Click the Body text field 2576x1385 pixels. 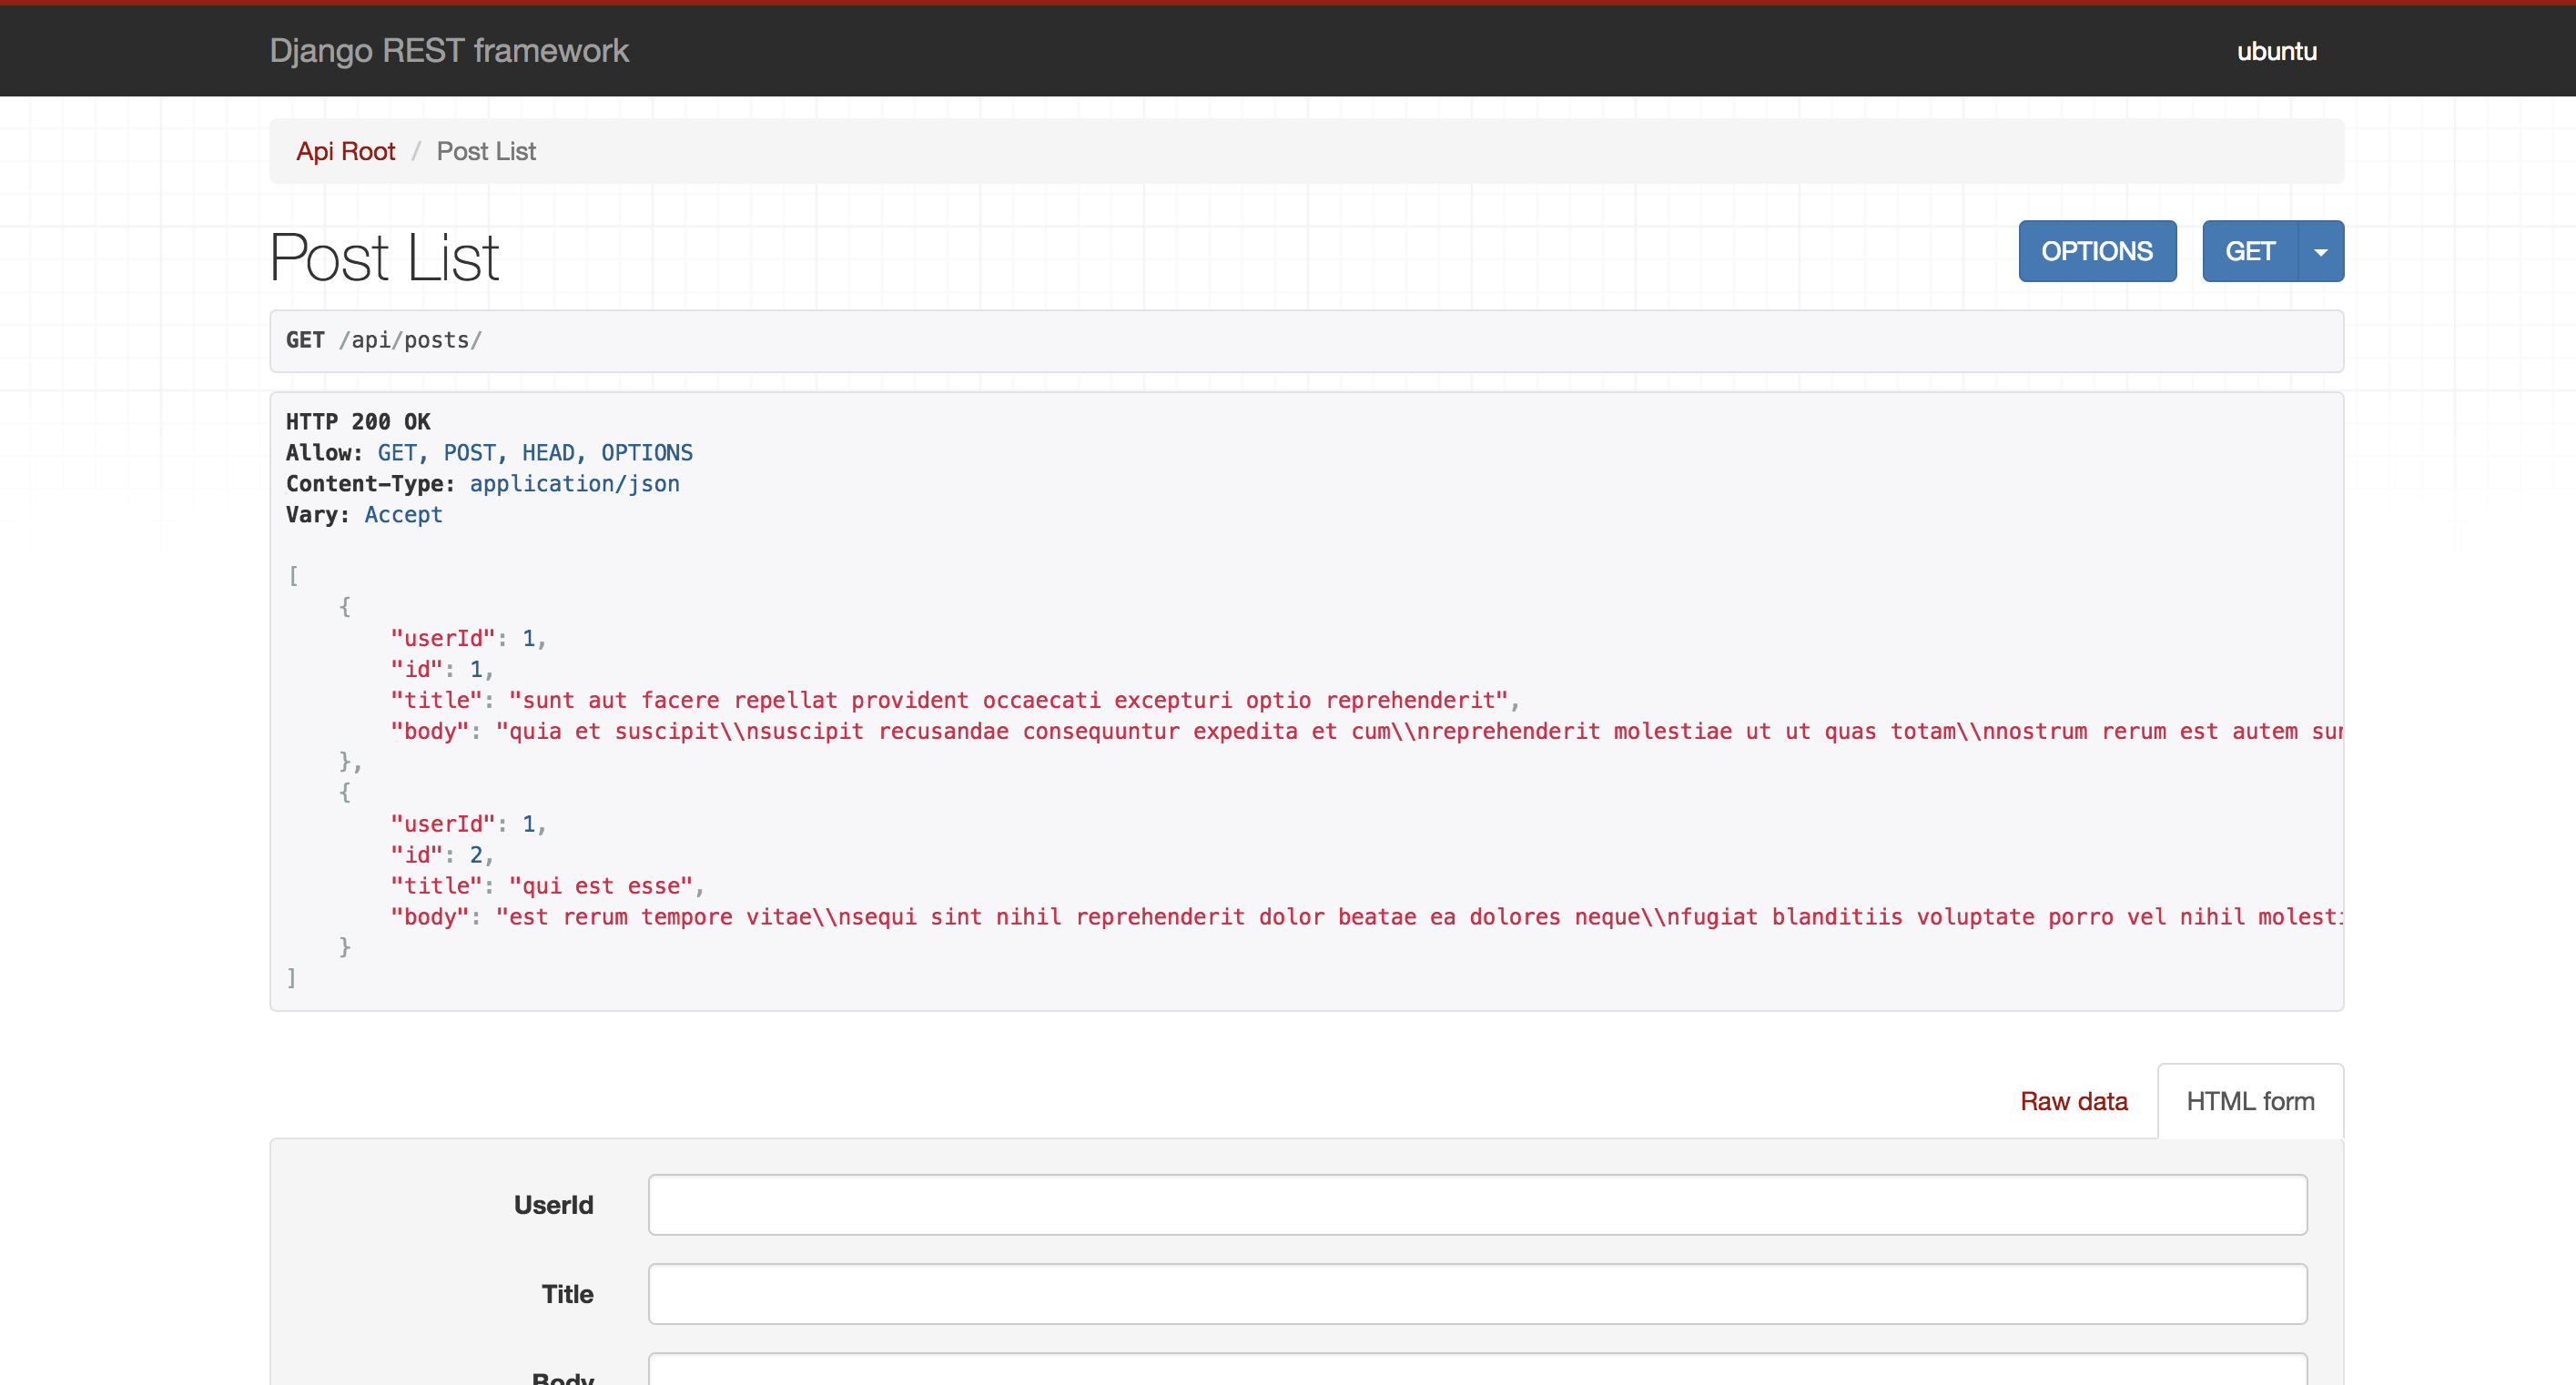pos(1477,1371)
